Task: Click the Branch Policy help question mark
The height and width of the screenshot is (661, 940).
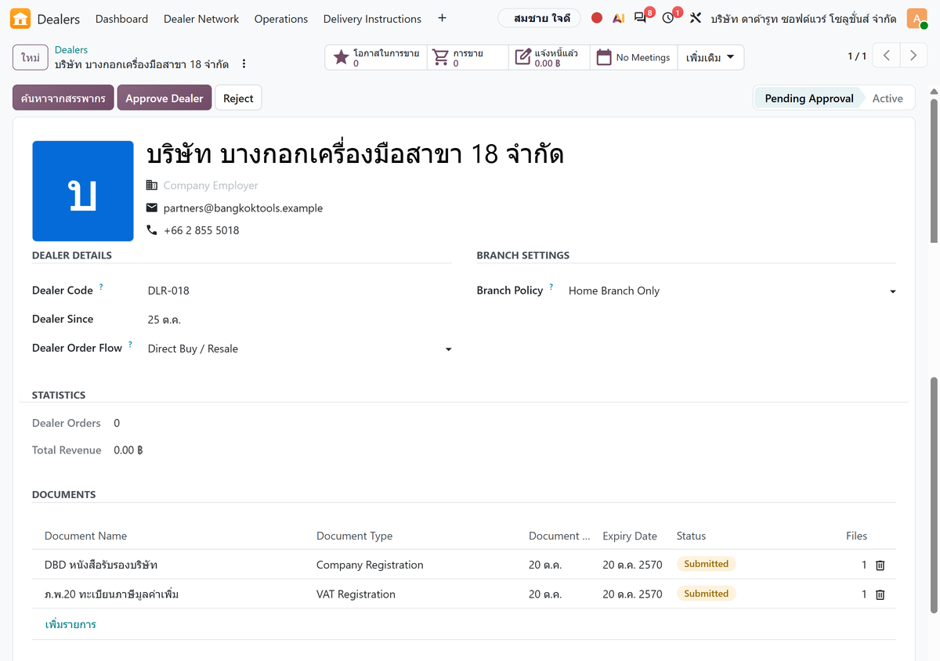Action: (x=551, y=287)
